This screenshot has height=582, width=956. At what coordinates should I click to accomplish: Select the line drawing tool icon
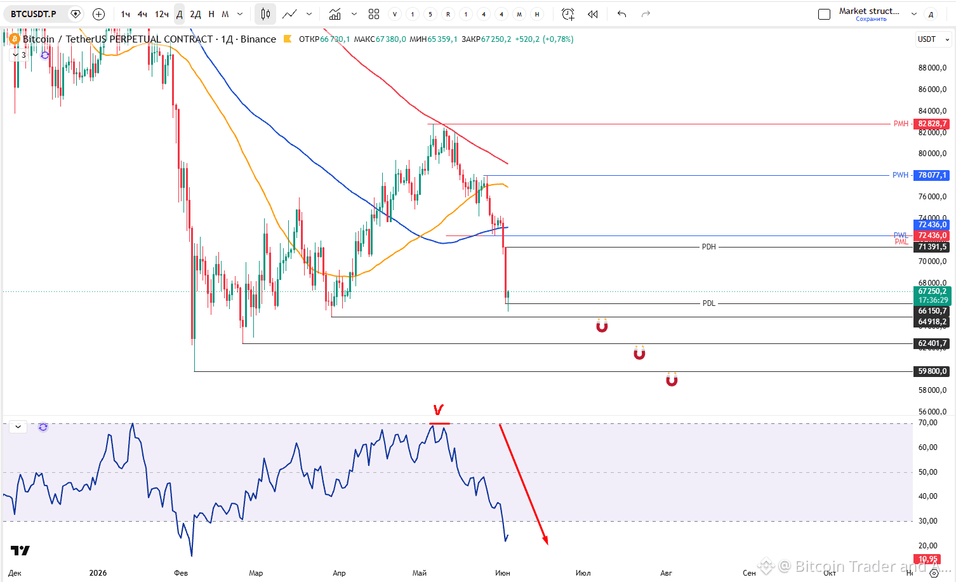pyautogui.click(x=289, y=14)
